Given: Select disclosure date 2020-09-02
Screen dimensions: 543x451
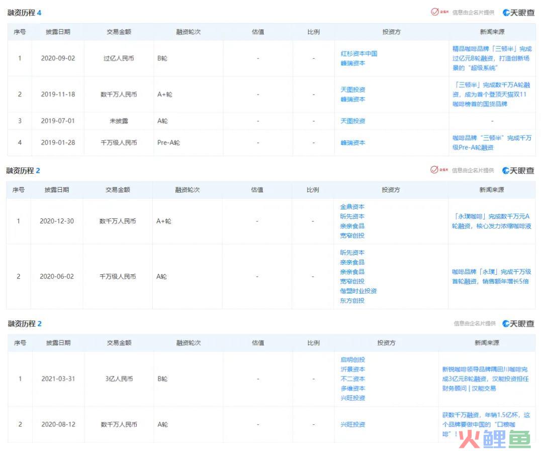Looking at the screenshot, I should 58,58.
